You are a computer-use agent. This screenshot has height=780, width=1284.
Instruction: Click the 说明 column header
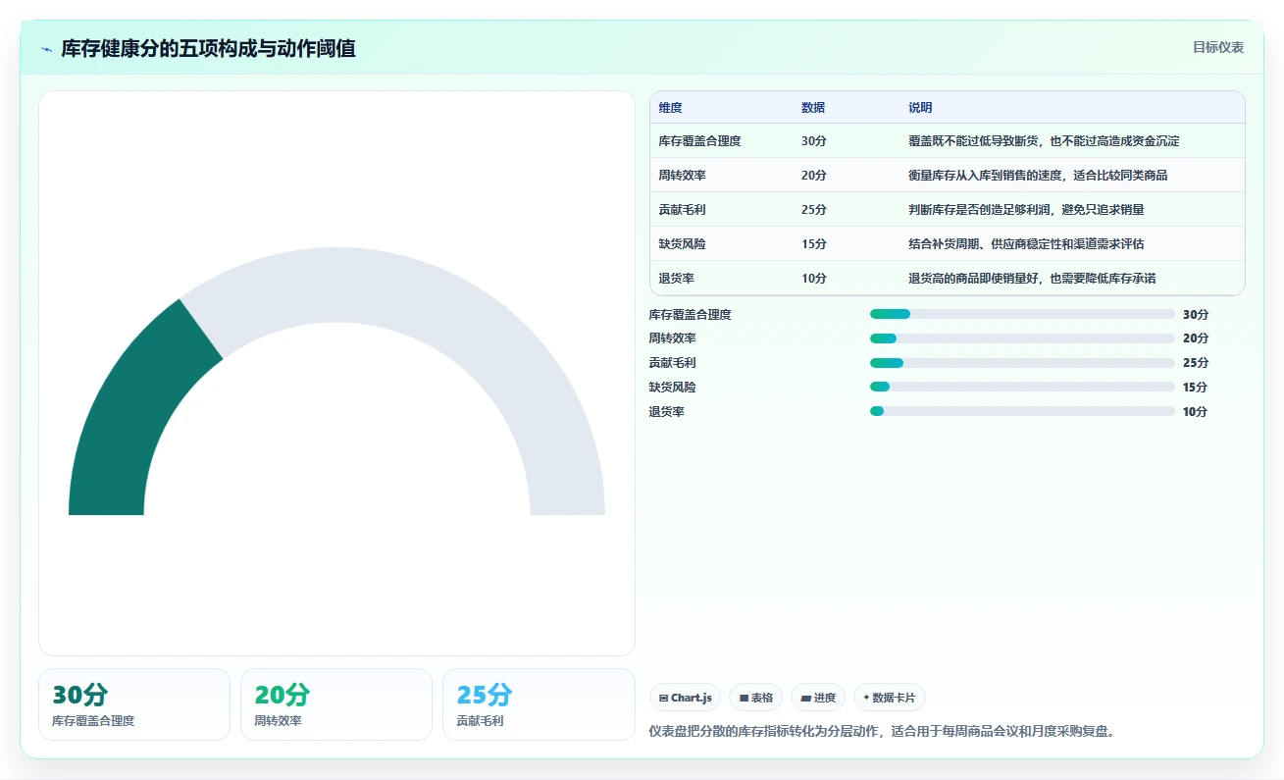920,108
